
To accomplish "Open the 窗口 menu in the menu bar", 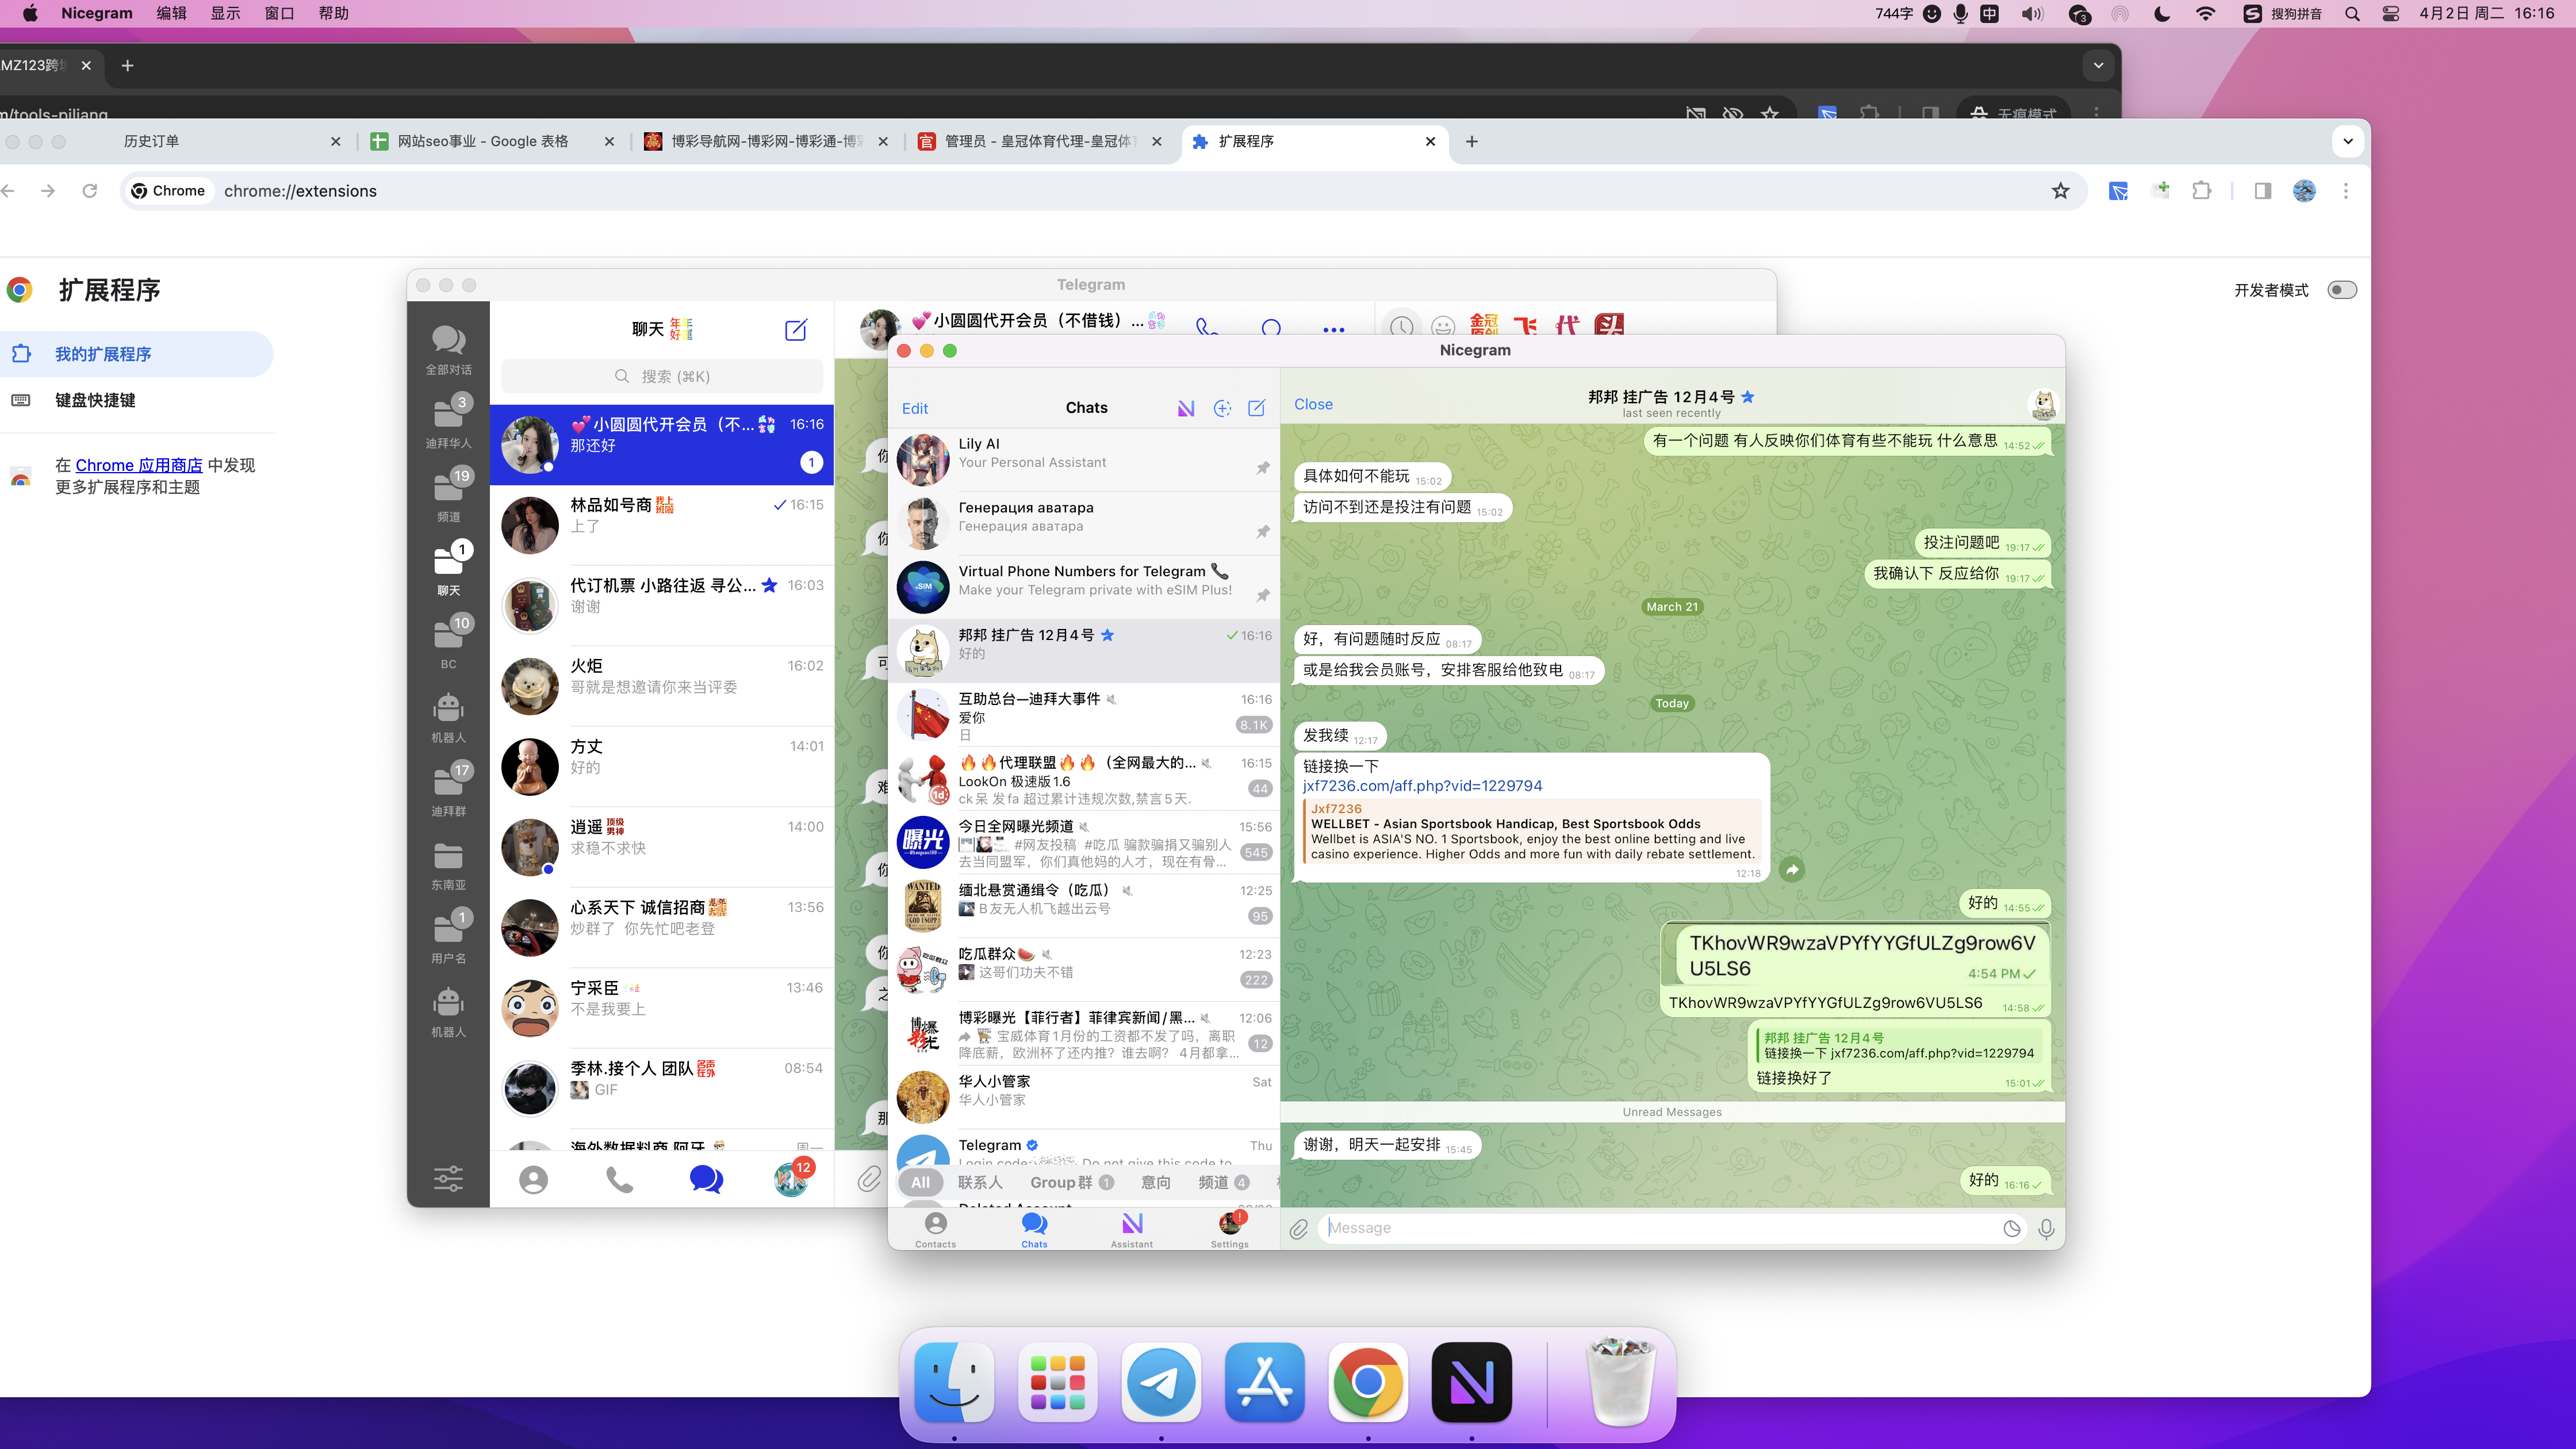I will pos(279,14).
